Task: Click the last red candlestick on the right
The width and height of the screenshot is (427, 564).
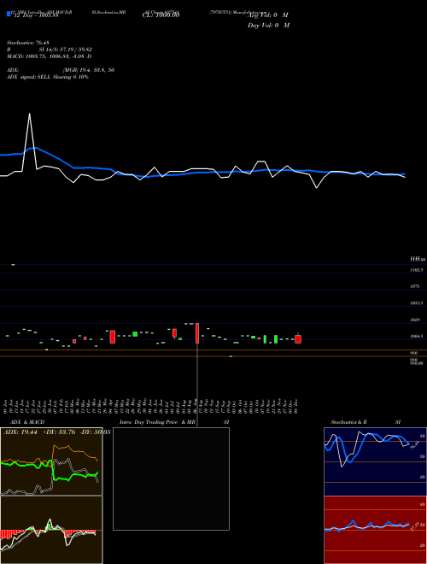Action: tap(298, 338)
